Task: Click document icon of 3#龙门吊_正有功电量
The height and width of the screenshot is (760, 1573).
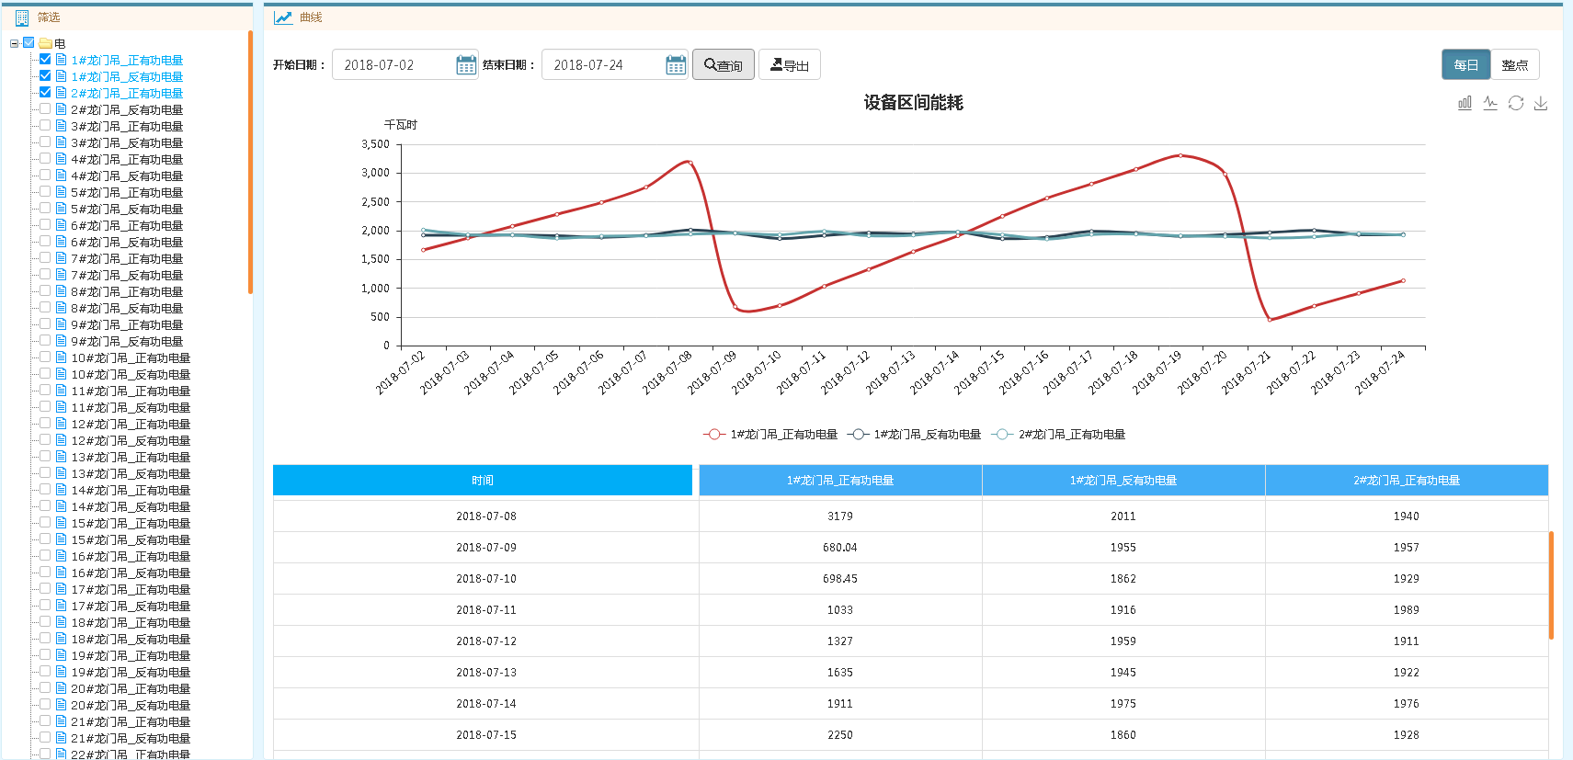Action: pos(61,126)
